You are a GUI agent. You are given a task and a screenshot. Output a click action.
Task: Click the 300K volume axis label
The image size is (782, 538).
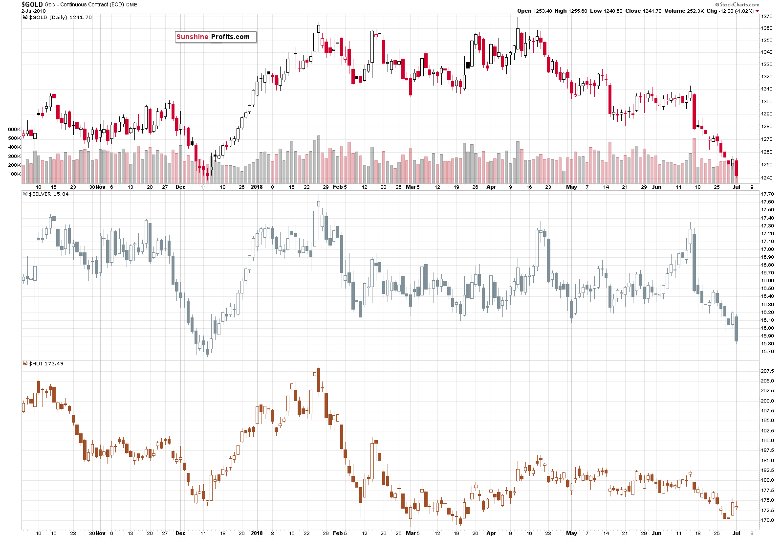pos(14,157)
